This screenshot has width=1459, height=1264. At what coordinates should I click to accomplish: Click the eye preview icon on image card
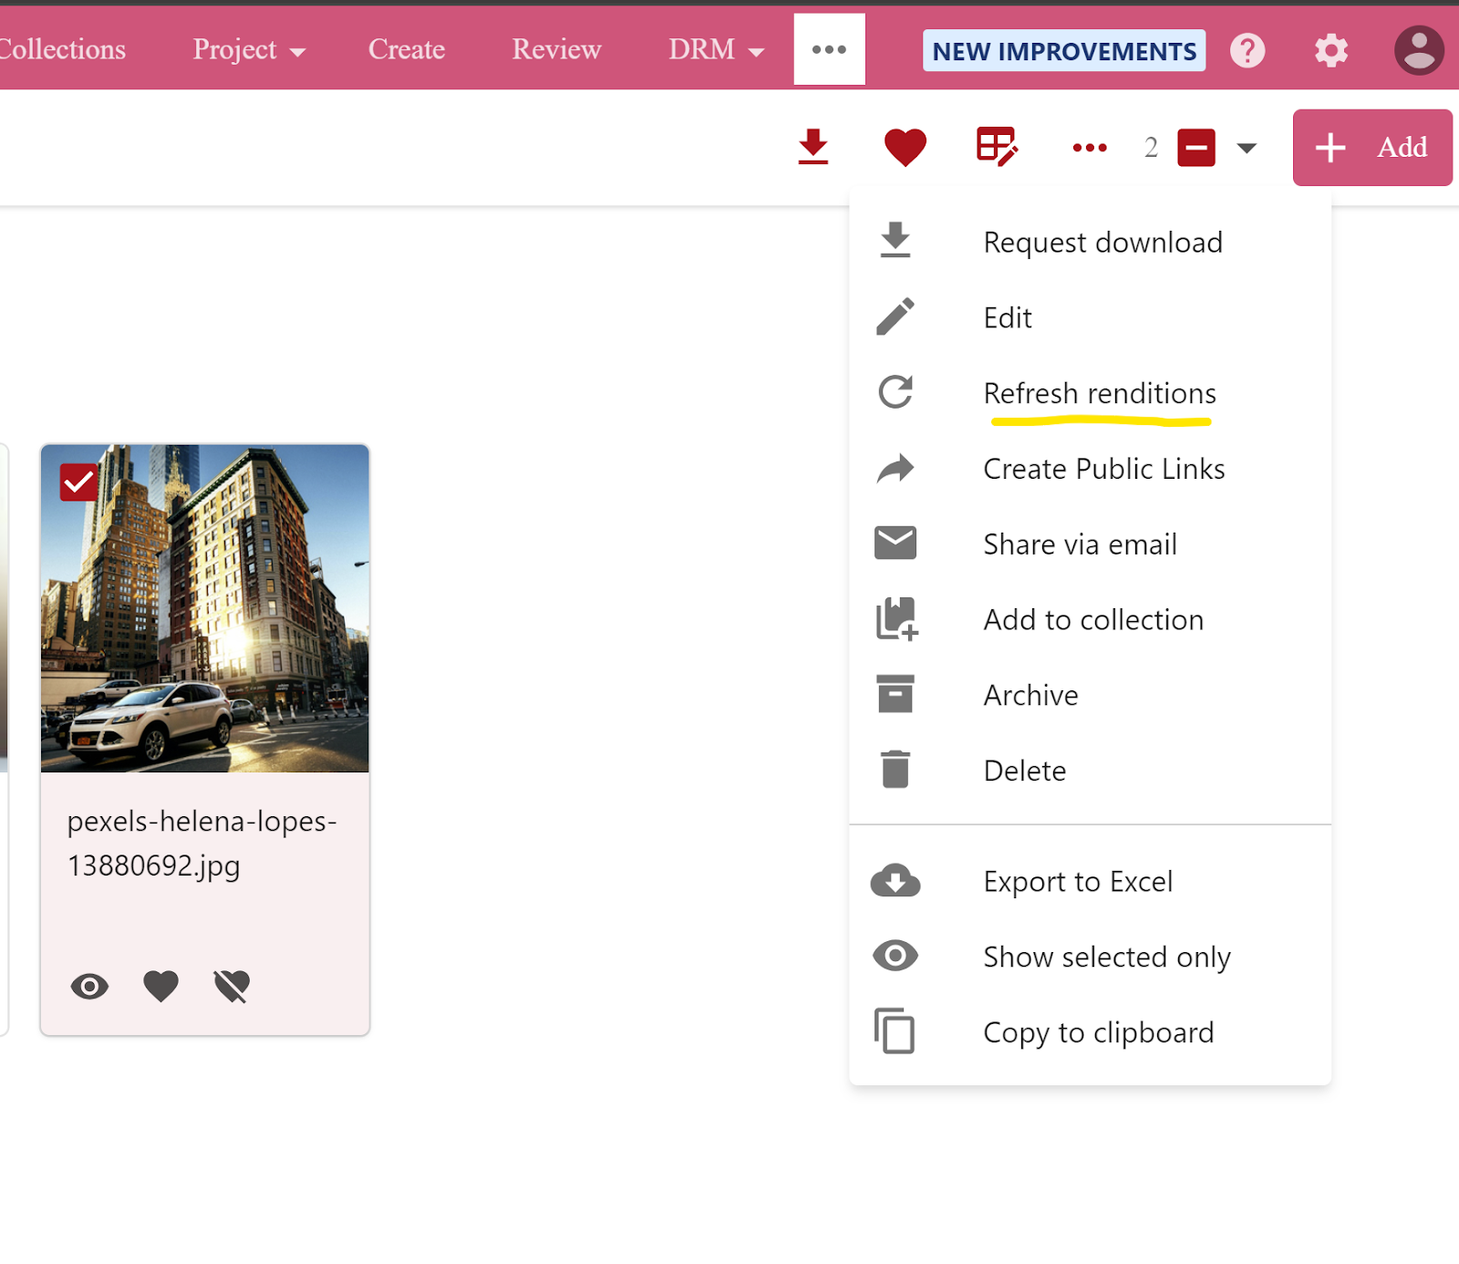[89, 986]
